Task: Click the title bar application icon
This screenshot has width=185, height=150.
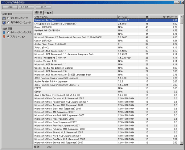Action: pos(2,2)
